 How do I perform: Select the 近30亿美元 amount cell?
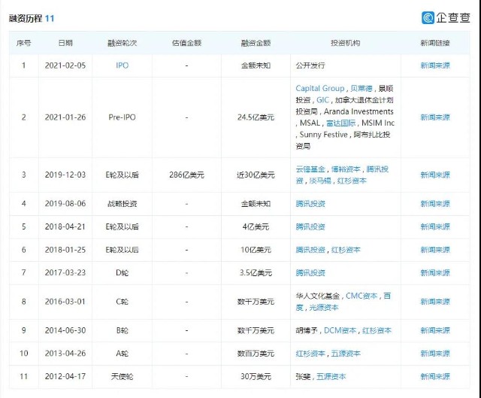pos(256,175)
